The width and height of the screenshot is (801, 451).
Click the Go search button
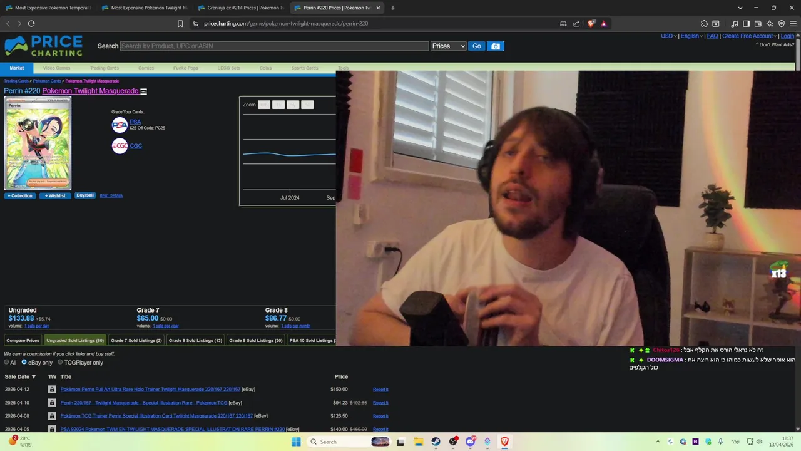(477, 46)
